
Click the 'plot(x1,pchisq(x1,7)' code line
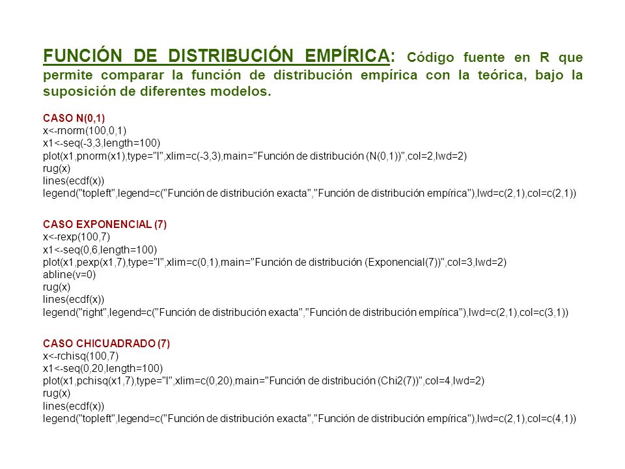tap(264, 381)
